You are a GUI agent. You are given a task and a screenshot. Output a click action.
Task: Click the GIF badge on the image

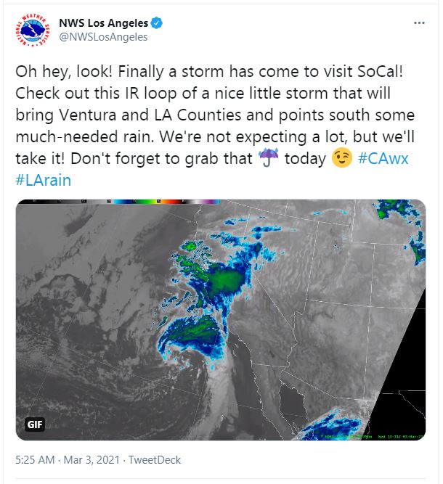[x=35, y=424]
